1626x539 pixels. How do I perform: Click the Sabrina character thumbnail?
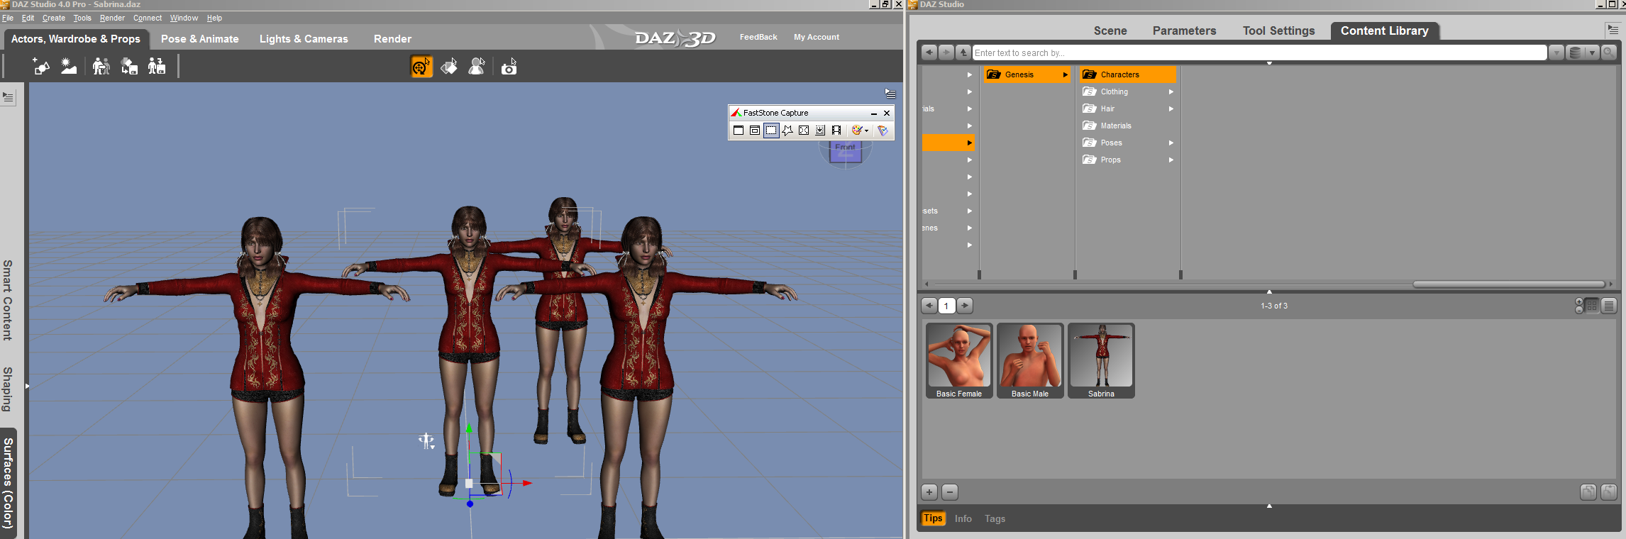click(1101, 360)
